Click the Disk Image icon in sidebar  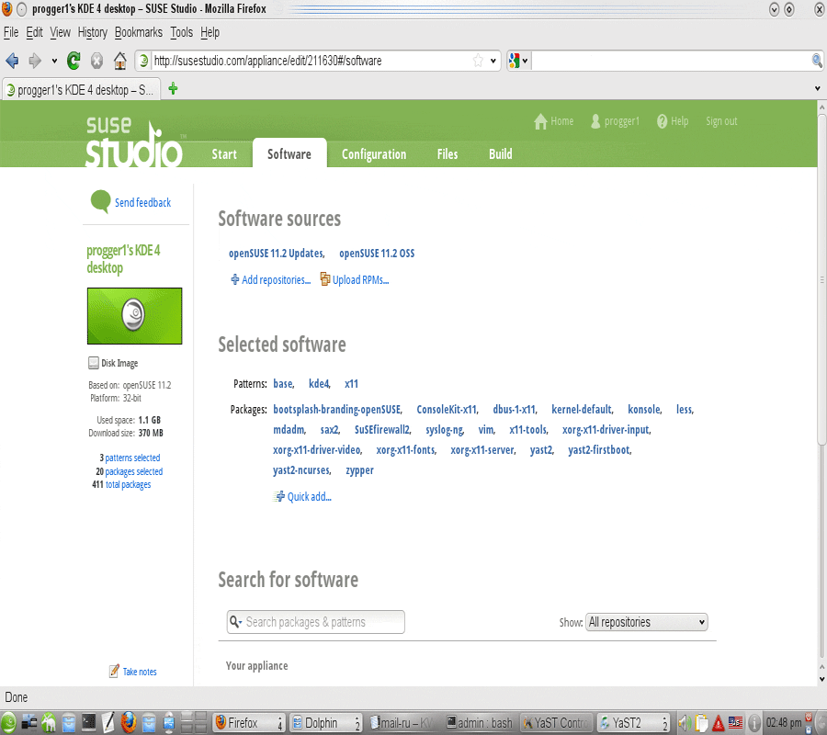[x=94, y=363]
